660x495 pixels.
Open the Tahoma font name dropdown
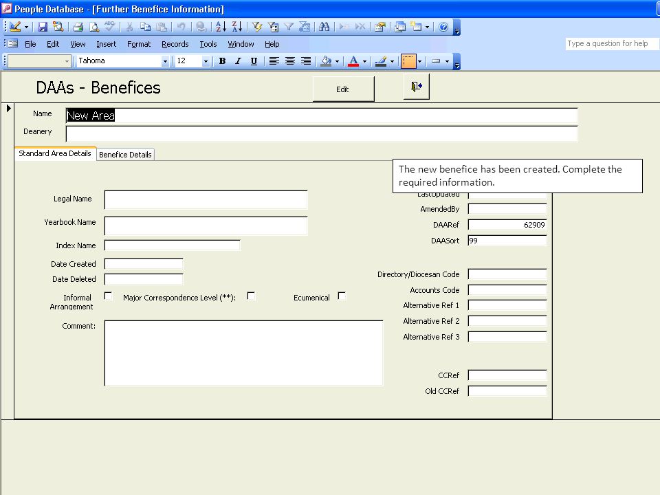(x=165, y=61)
